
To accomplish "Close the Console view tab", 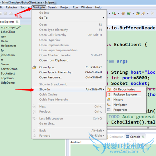I will 143,137.
